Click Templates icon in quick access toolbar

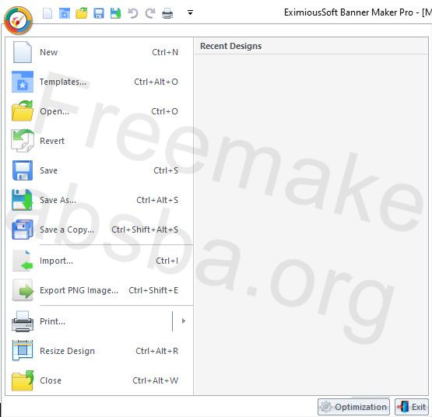coord(65,13)
